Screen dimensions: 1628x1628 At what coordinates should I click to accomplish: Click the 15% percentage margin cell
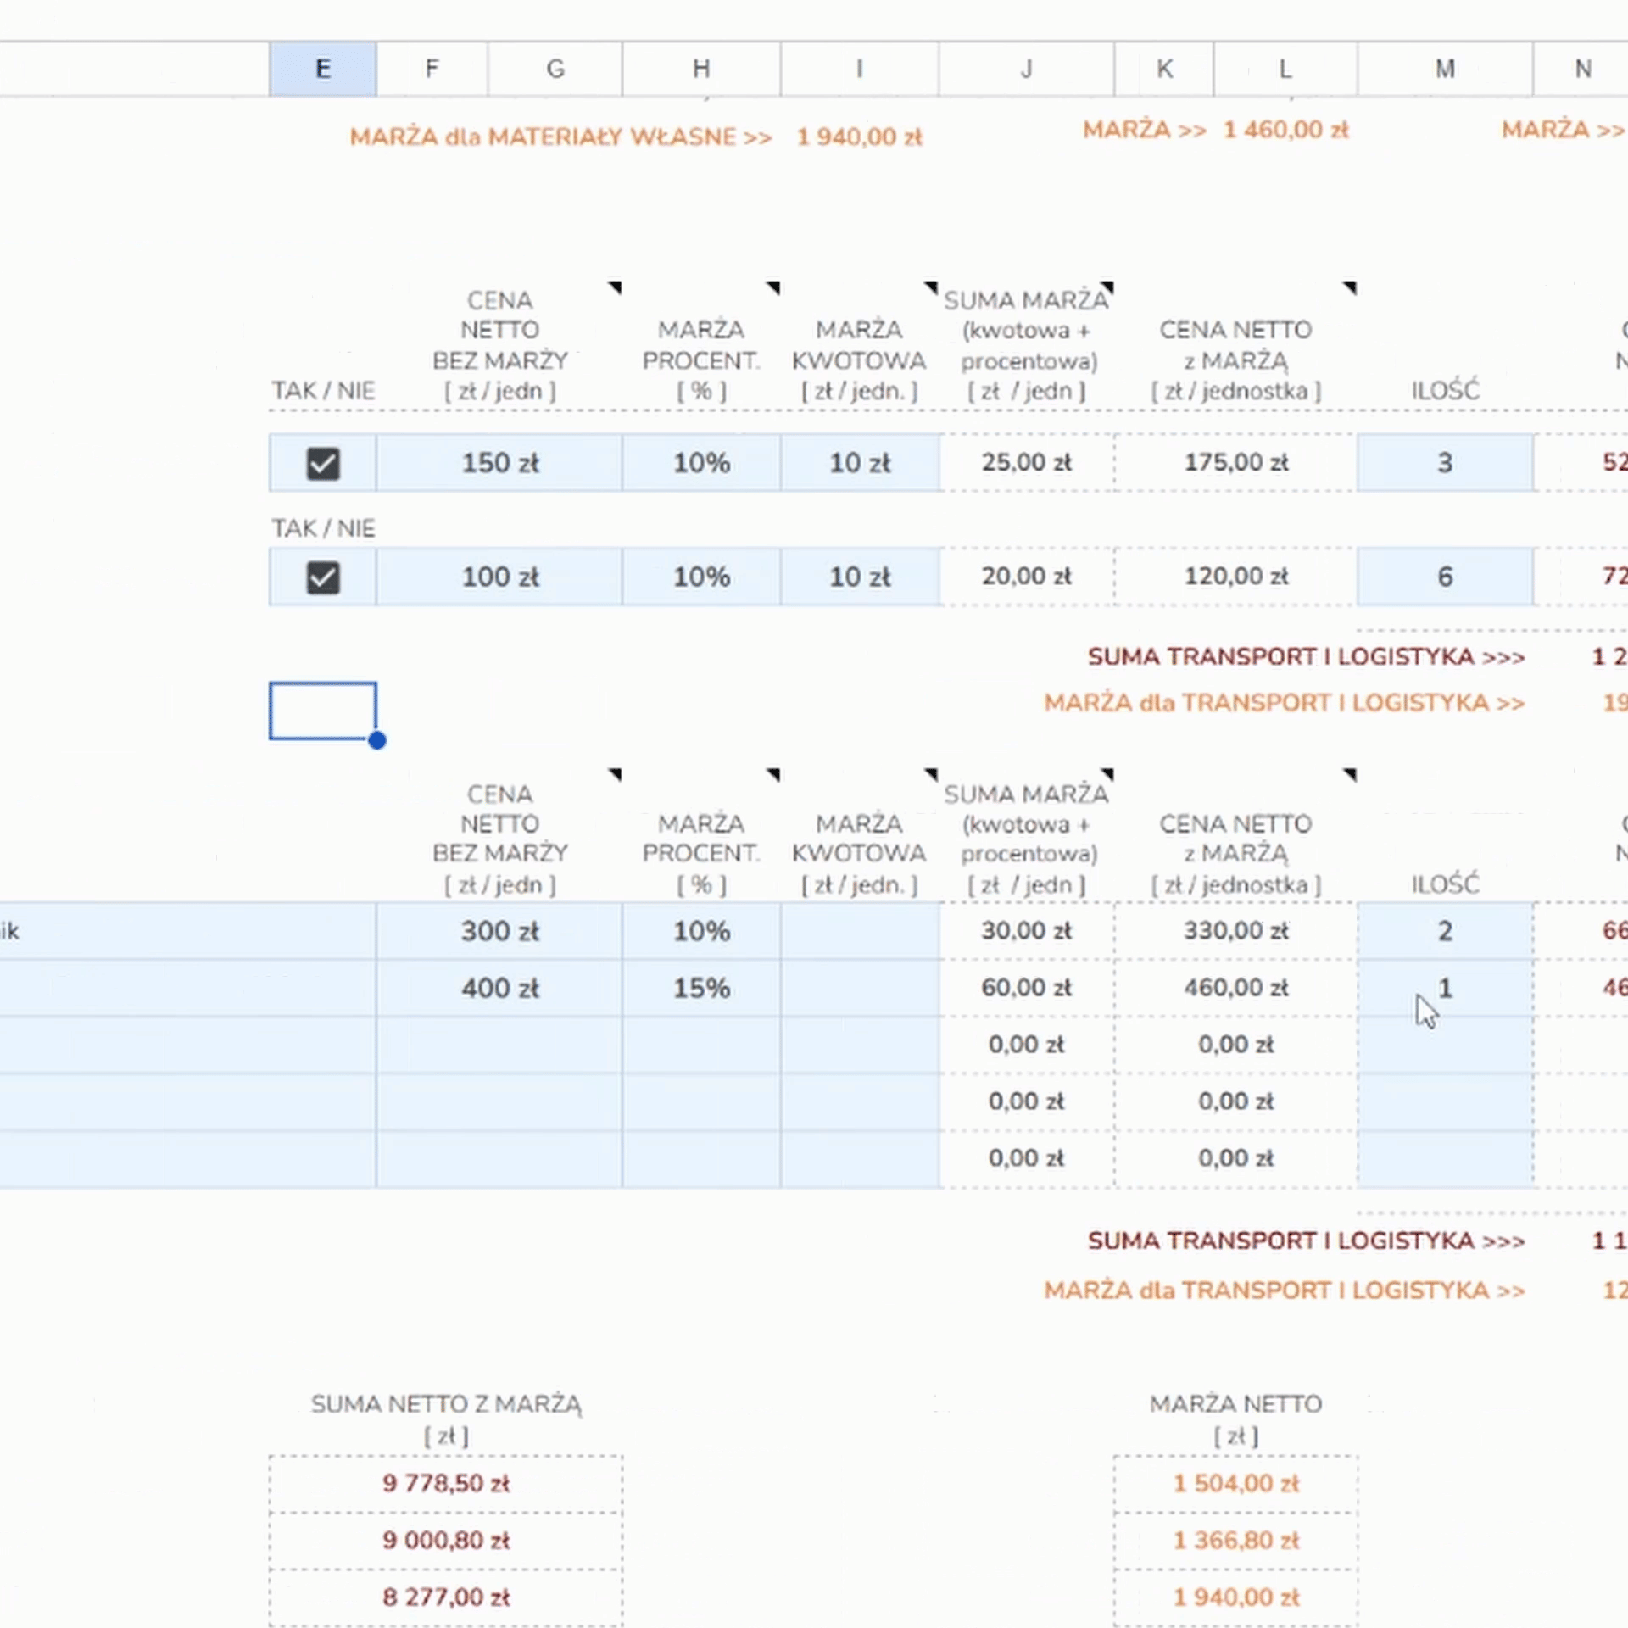coord(701,988)
